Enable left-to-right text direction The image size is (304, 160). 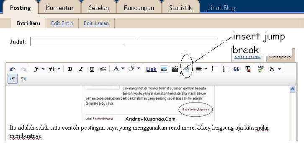13,79
